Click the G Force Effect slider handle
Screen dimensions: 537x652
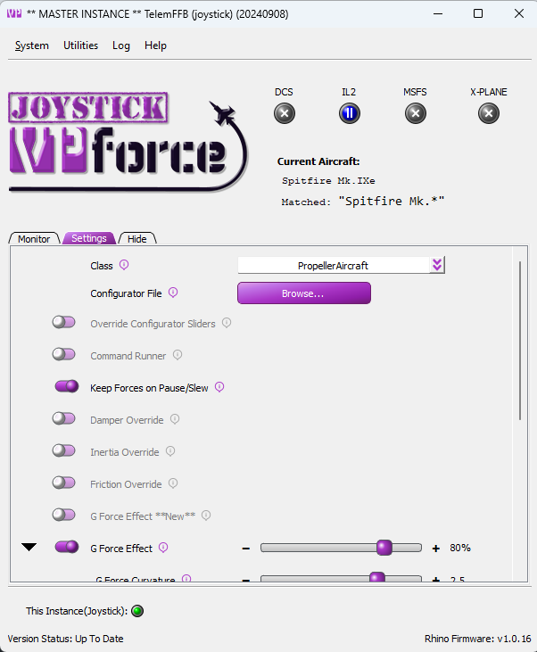pyautogui.click(x=384, y=548)
